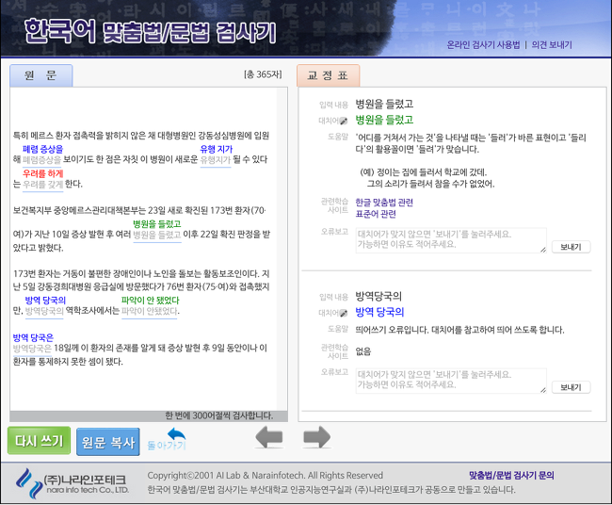Click the underlined original word 폐렴증상을

coord(42,160)
